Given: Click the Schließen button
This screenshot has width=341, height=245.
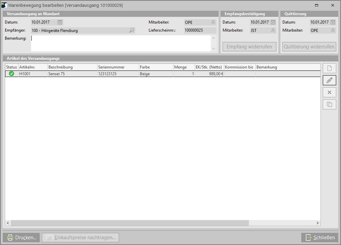Looking at the screenshot, I should click(x=319, y=238).
